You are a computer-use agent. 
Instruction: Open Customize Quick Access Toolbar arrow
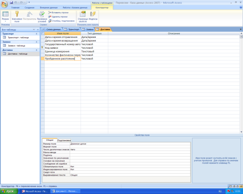coord(29,2)
